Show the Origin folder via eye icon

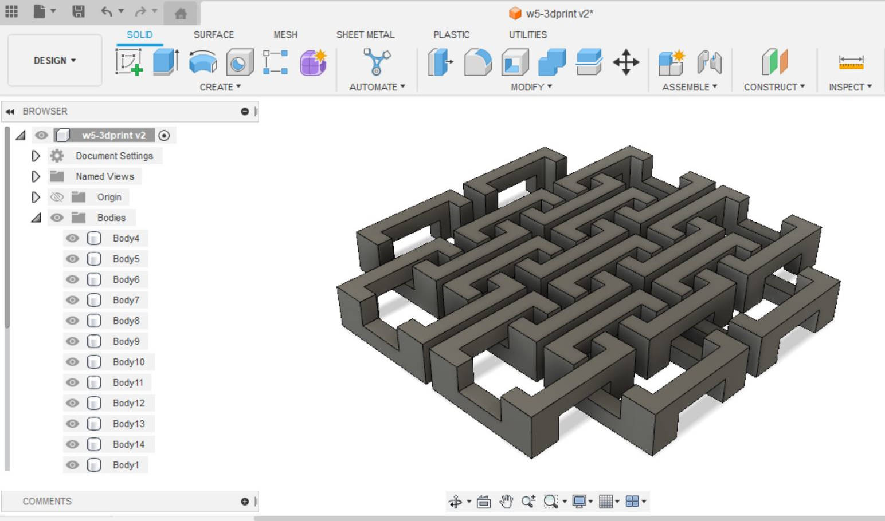[x=57, y=197]
